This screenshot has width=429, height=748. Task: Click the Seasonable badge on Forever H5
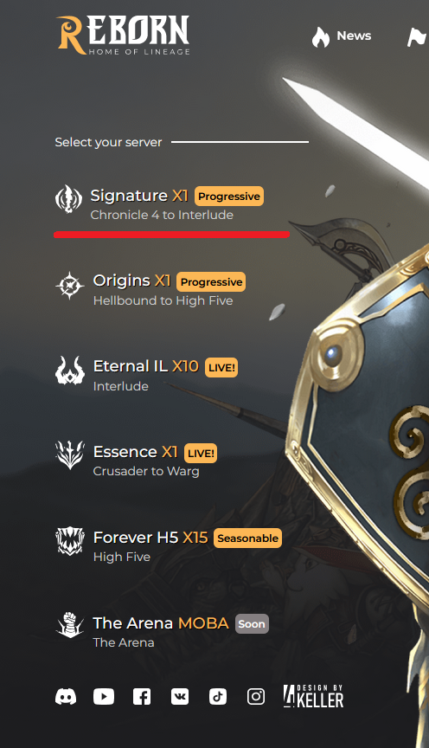click(x=248, y=538)
